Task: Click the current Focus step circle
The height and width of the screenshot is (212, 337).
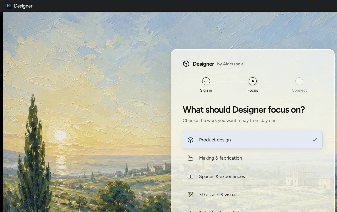Action: 252,81
